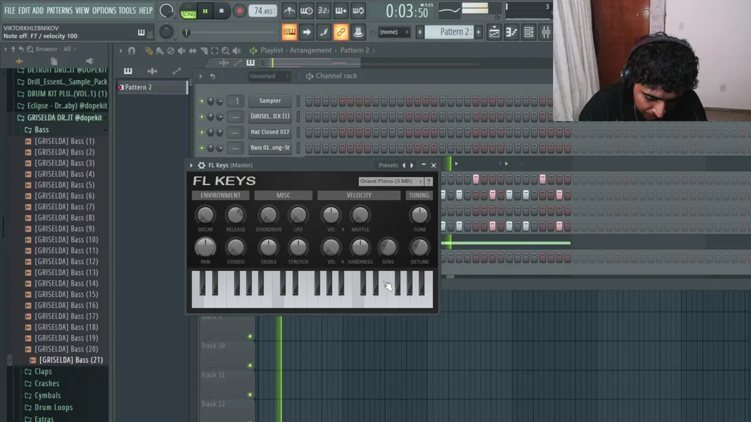
Task: Mute the Hat Closed 017 channel LED
Action: pyautogui.click(x=202, y=132)
